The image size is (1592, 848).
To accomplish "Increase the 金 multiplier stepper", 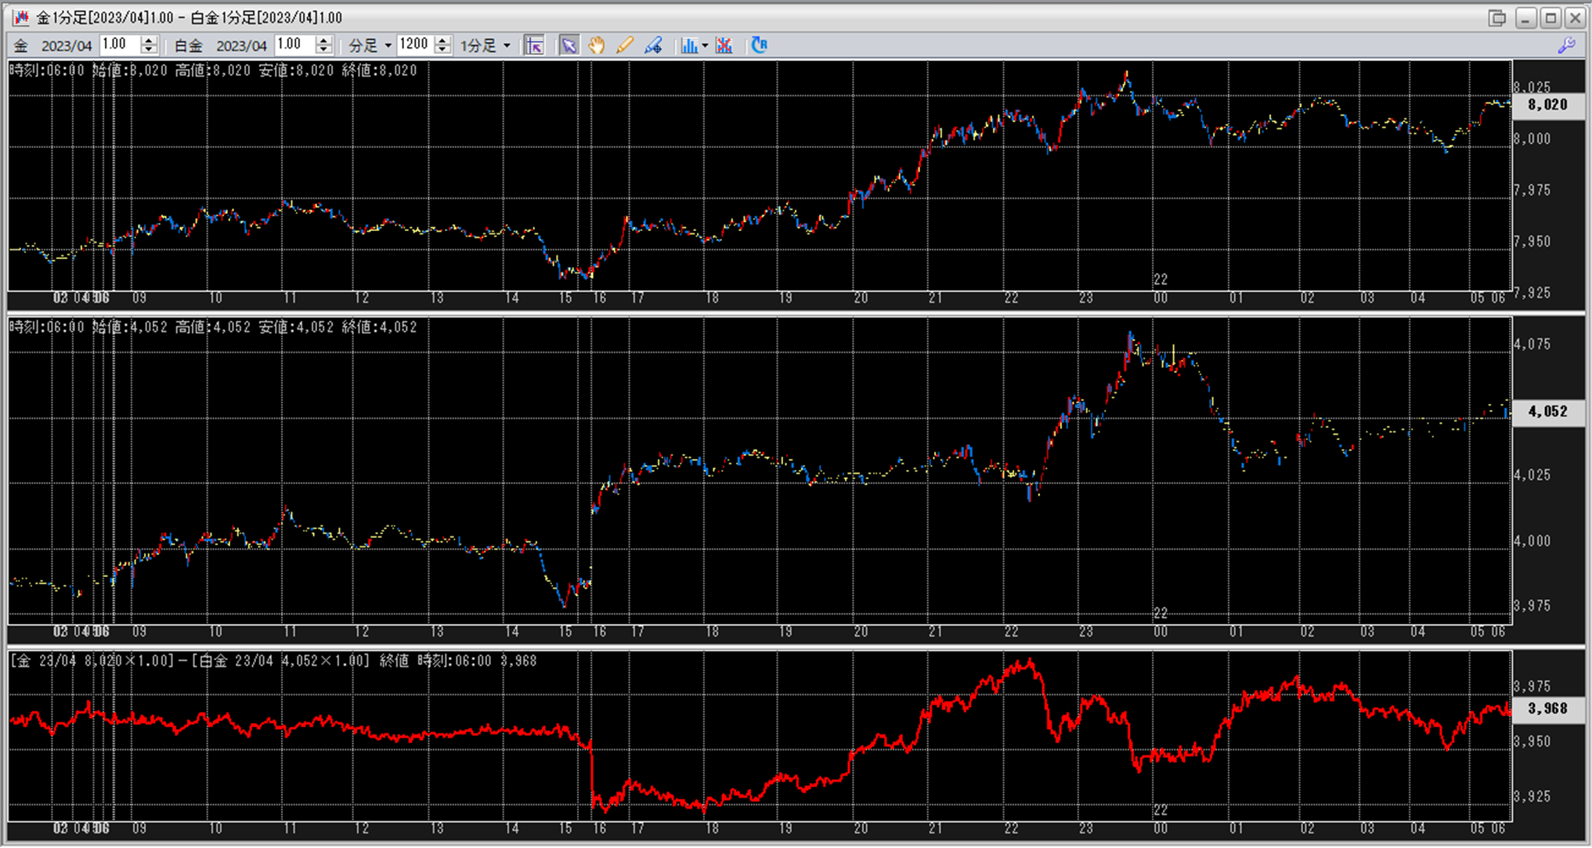I will pyautogui.click(x=149, y=41).
